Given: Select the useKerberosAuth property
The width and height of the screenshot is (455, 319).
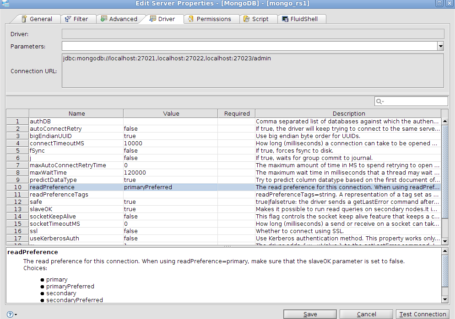Looking at the screenshot, I should coord(54,239).
